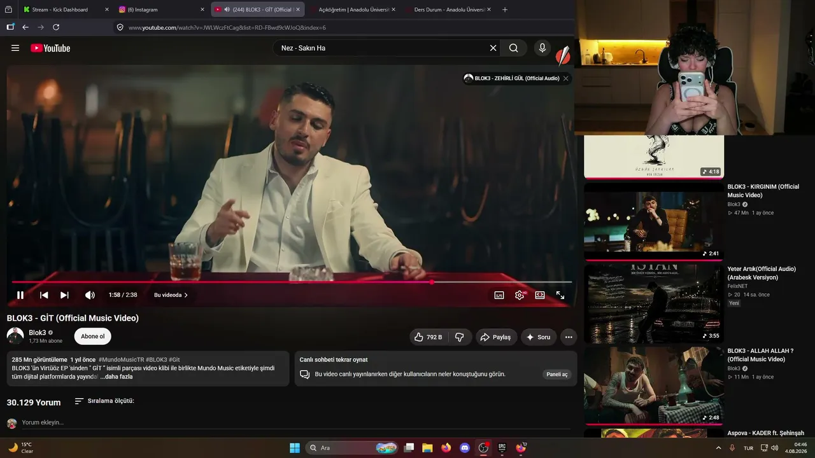815x458 pixels.
Task: Toggle subtitles in the video player
Action: pos(499,295)
